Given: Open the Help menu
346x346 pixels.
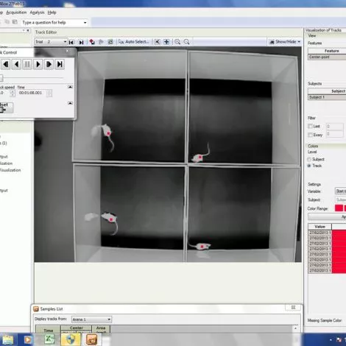Looking at the screenshot, I should (52, 13).
